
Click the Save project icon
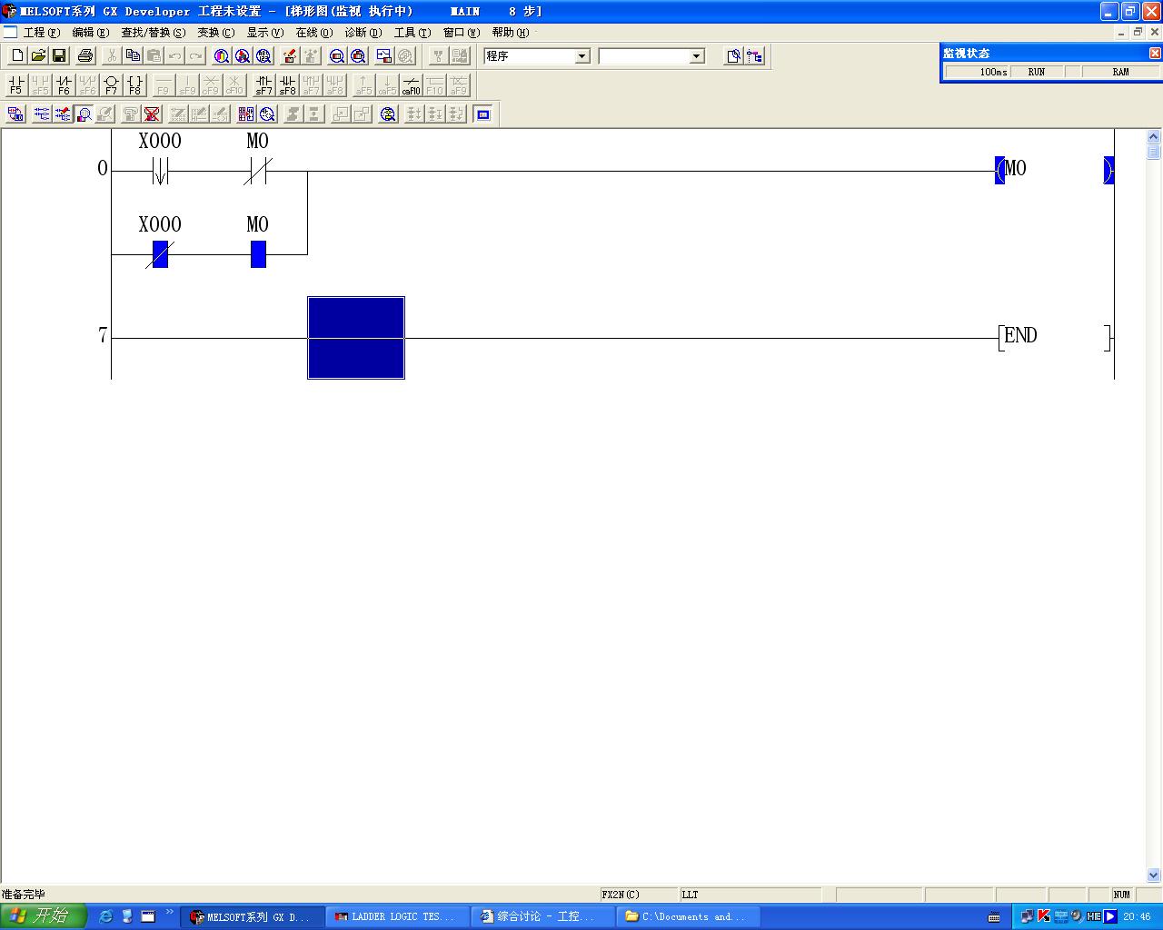tap(59, 56)
